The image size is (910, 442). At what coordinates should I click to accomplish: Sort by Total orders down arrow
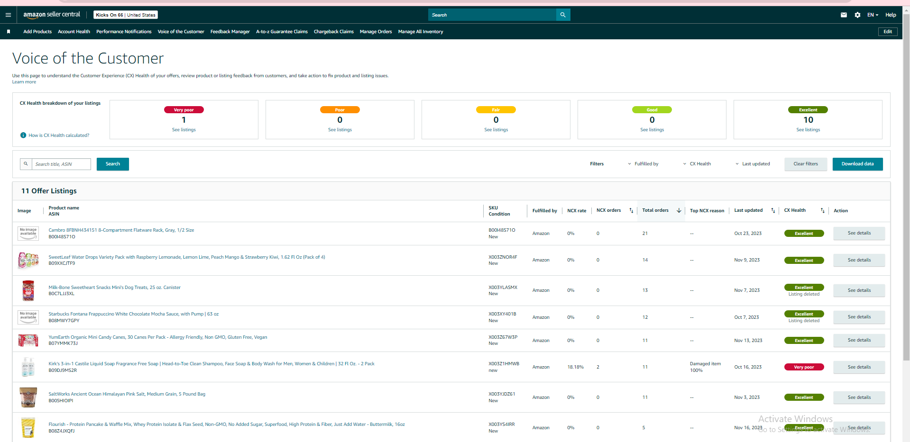tap(679, 210)
